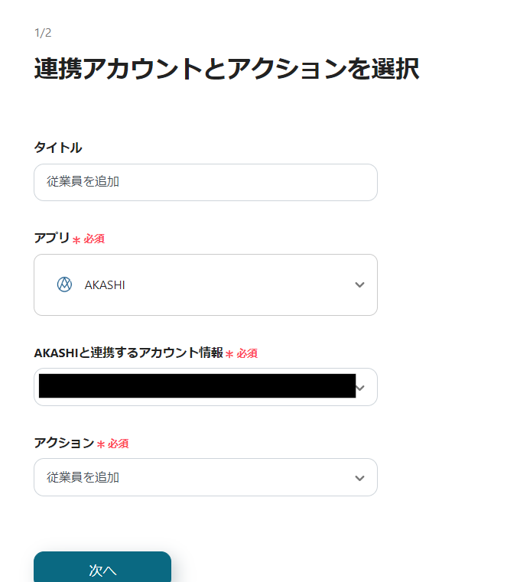Screen dimensions: 520x582
Task: Expand the アプリ dropdown chevron
Action: [x=359, y=284]
